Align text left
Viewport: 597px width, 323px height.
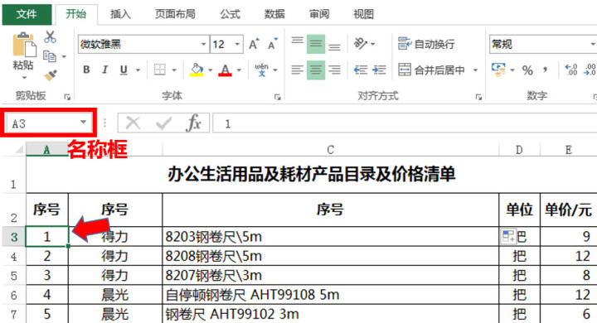[298, 70]
